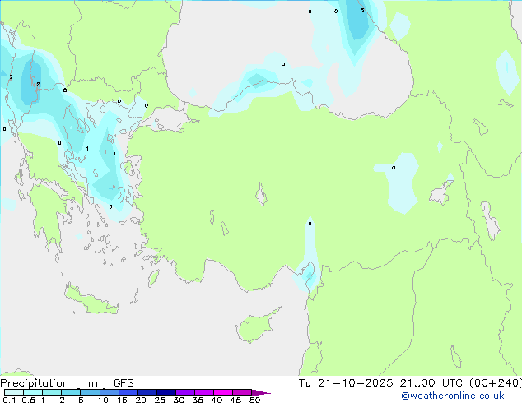The image size is (522, 403).
Task: Click the legend label '15'
Action: [122, 400]
